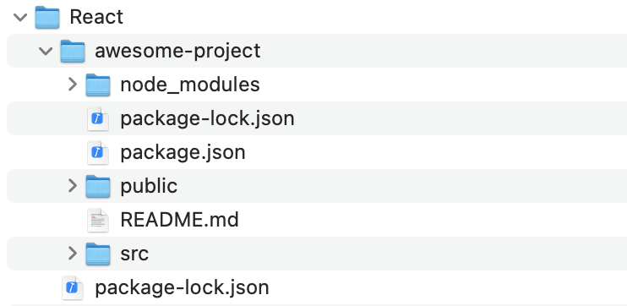Select the README.md file name
627x306 pixels.
(x=179, y=220)
